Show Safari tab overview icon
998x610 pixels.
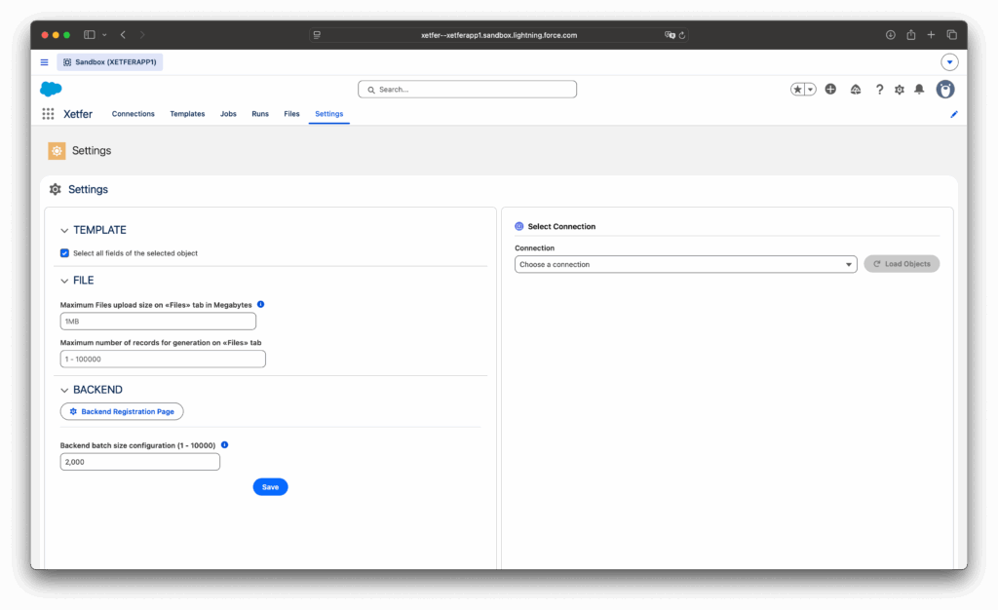pos(951,35)
